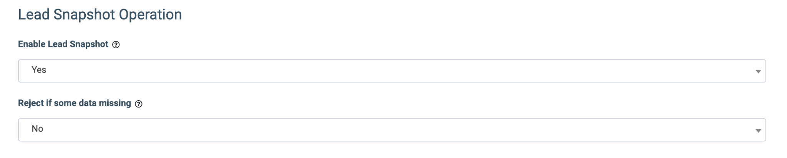The height and width of the screenshot is (158, 787).
Task: Open the Reject if some data missing dropdown
Action: tap(392, 130)
